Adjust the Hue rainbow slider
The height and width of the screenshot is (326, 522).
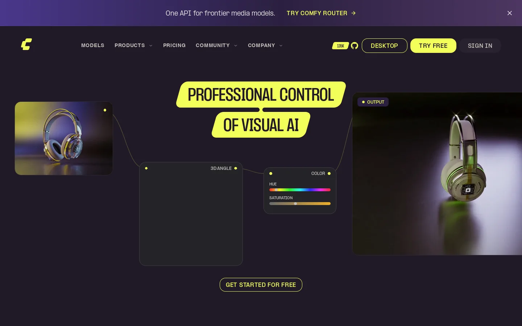300,190
